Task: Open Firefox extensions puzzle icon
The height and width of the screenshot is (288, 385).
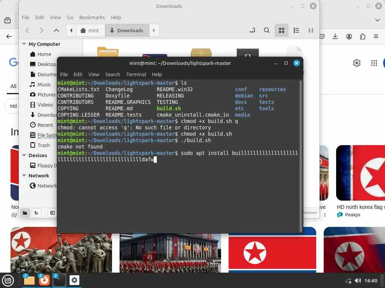Action: click(x=362, y=36)
